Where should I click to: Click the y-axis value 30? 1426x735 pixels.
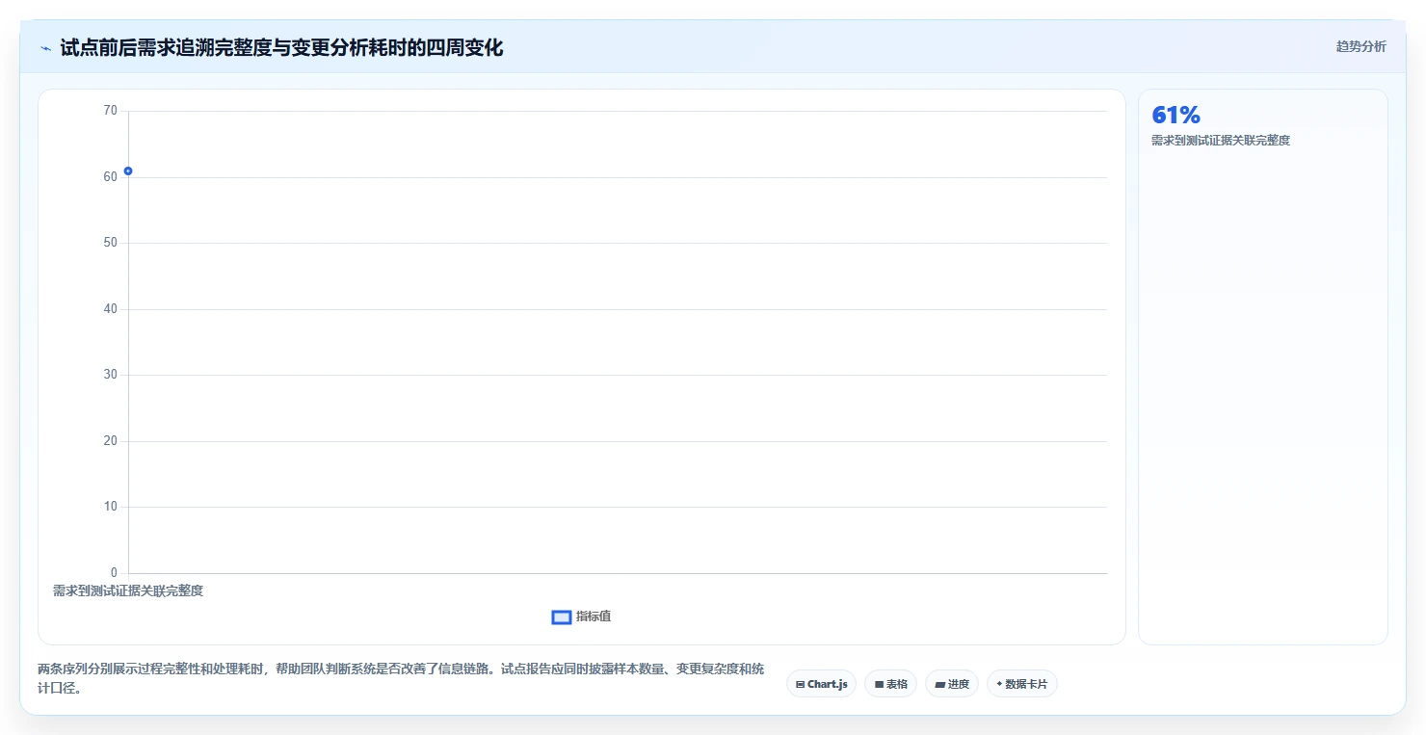110,375
